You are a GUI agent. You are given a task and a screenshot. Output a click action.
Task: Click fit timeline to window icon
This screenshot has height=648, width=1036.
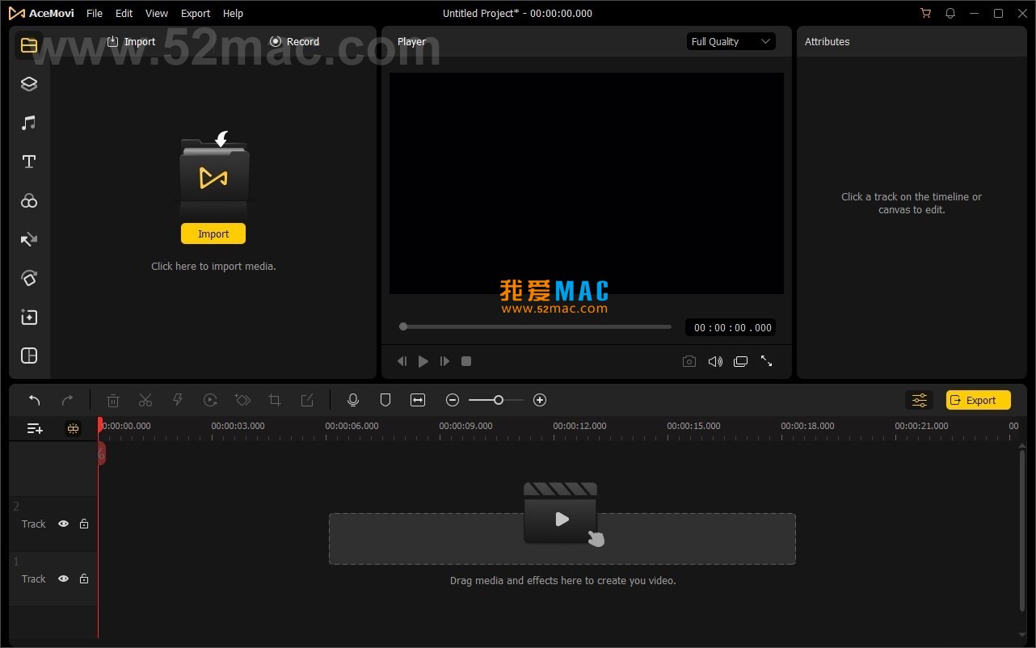tap(418, 400)
